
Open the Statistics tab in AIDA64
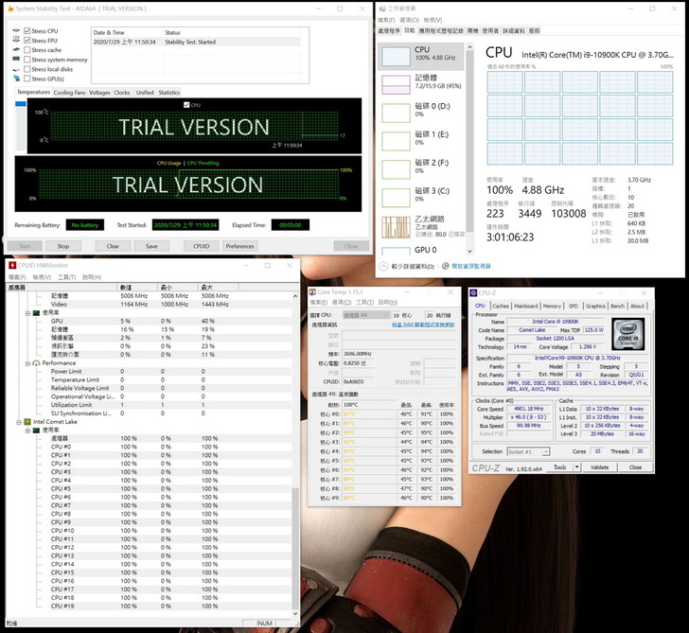(x=168, y=93)
